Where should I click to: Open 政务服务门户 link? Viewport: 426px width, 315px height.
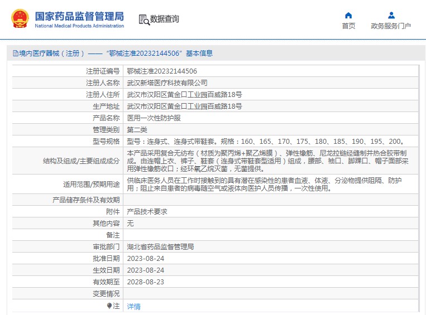tap(391, 26)
